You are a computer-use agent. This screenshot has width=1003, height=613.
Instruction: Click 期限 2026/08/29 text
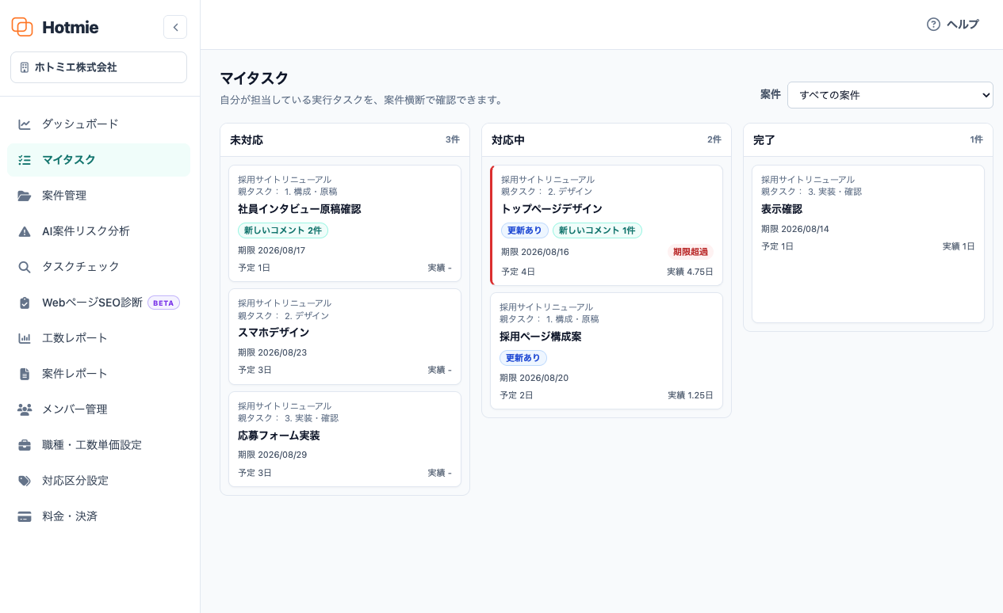272,455
